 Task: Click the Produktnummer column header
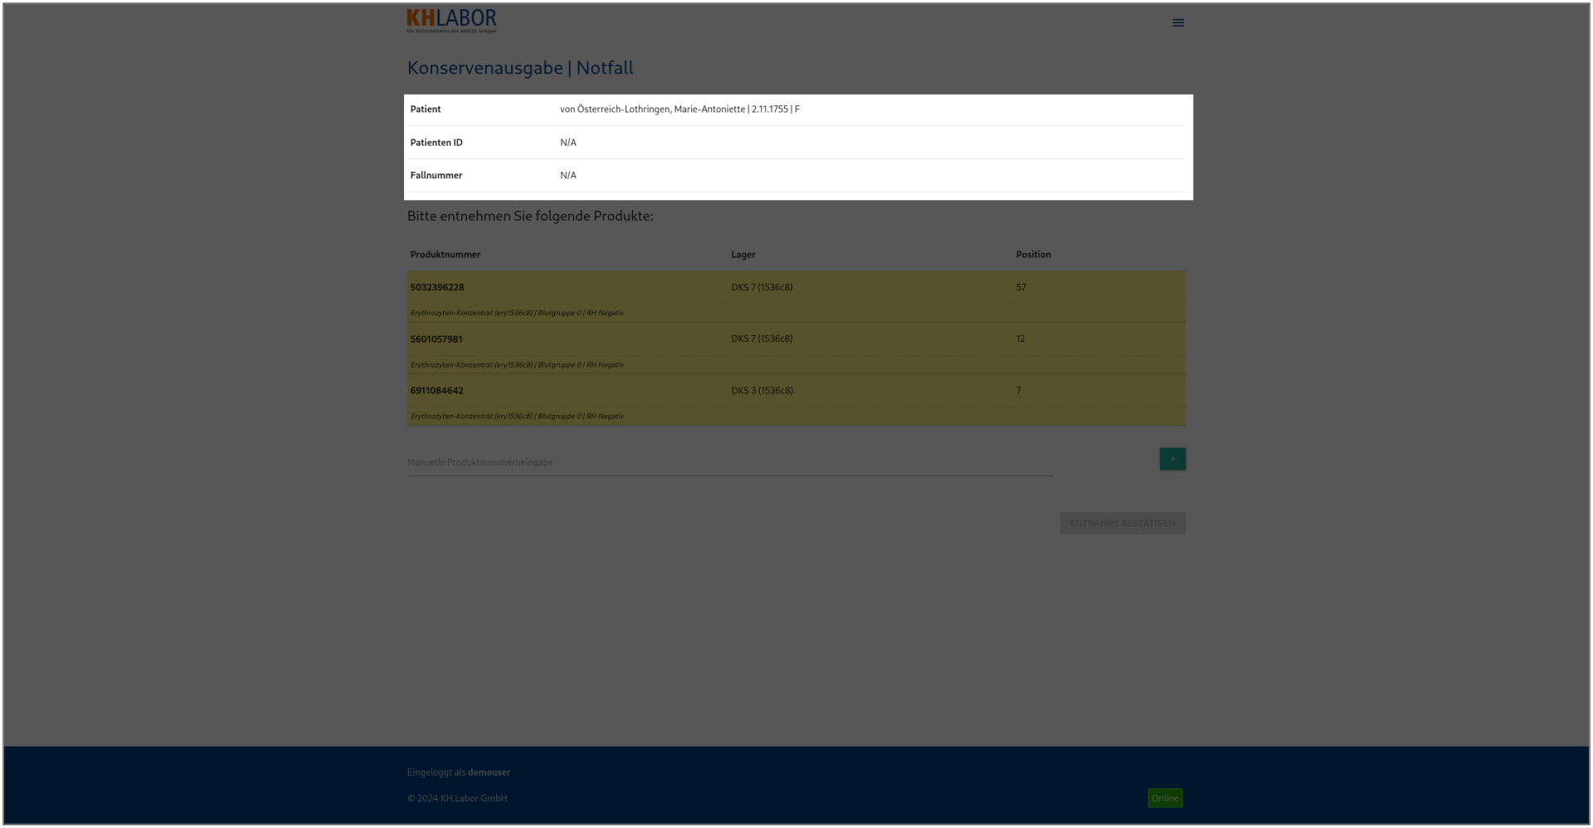[x=446, y=255]
